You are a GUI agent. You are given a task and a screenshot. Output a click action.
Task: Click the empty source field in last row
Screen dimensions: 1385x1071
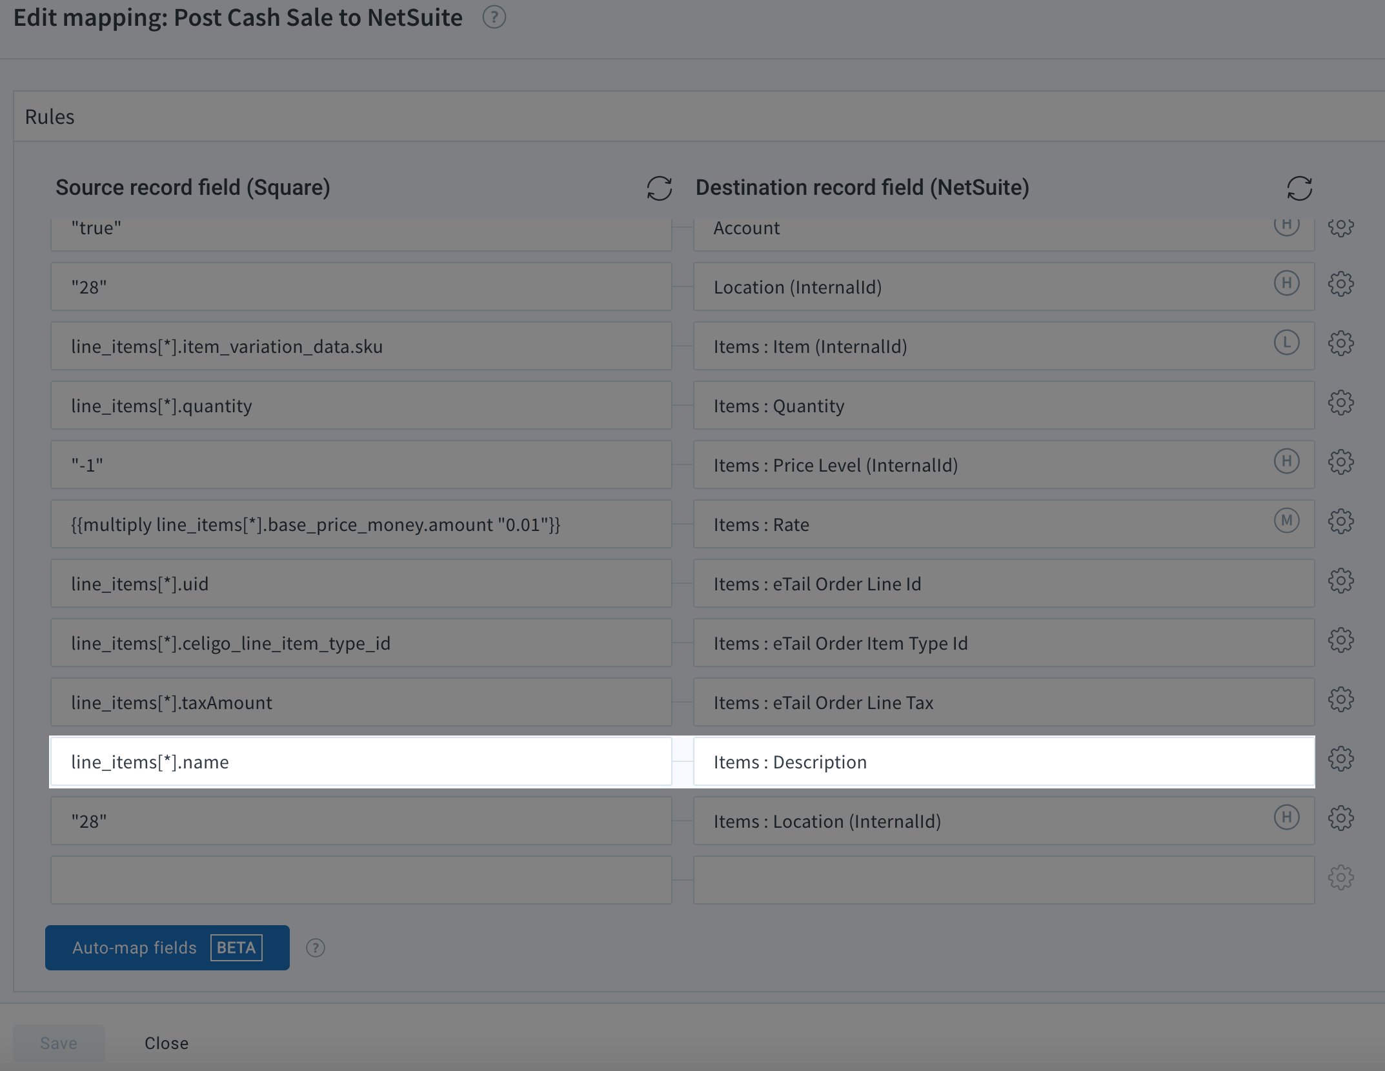click(x=361, y=880)
